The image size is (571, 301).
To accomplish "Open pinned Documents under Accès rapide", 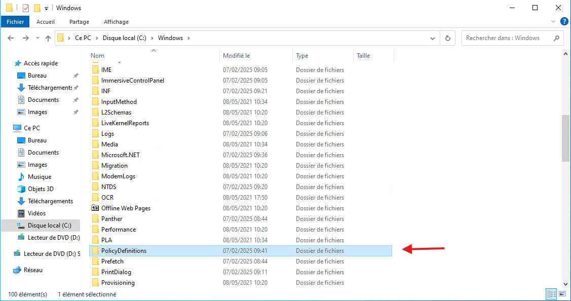I will [44, 100].
